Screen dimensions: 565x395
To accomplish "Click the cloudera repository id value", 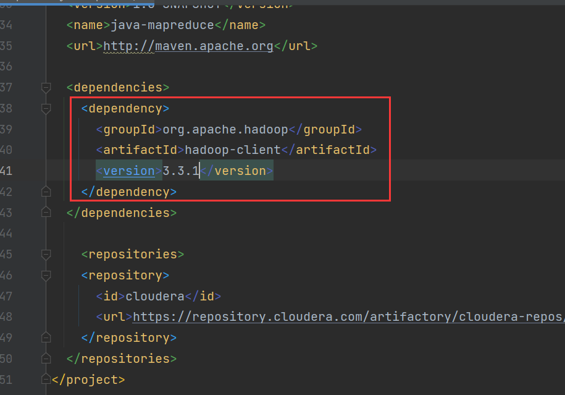I will click(154, 297).
